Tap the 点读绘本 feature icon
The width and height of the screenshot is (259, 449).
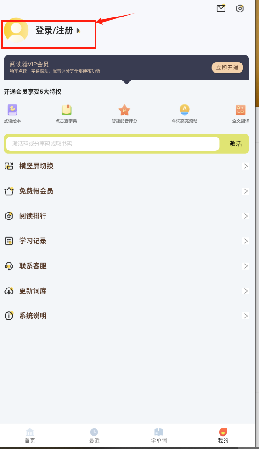coord(12,110)
